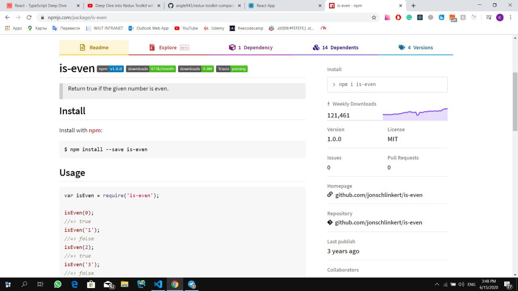Screen dimensions: 518x291
Task: Open the 4 Versions tab
Action: (x=416, y=48)
